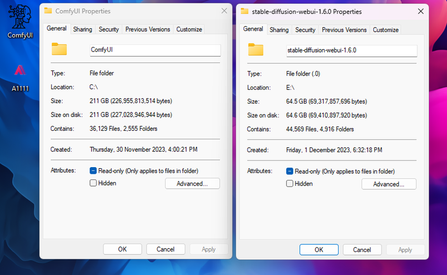Click the Type value File folder in ComfyUI Properties
Screen dimensions: 447x275
[x=102, y=73]
